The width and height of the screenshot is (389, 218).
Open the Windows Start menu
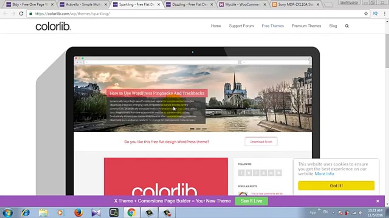click(x=7, y=213)
